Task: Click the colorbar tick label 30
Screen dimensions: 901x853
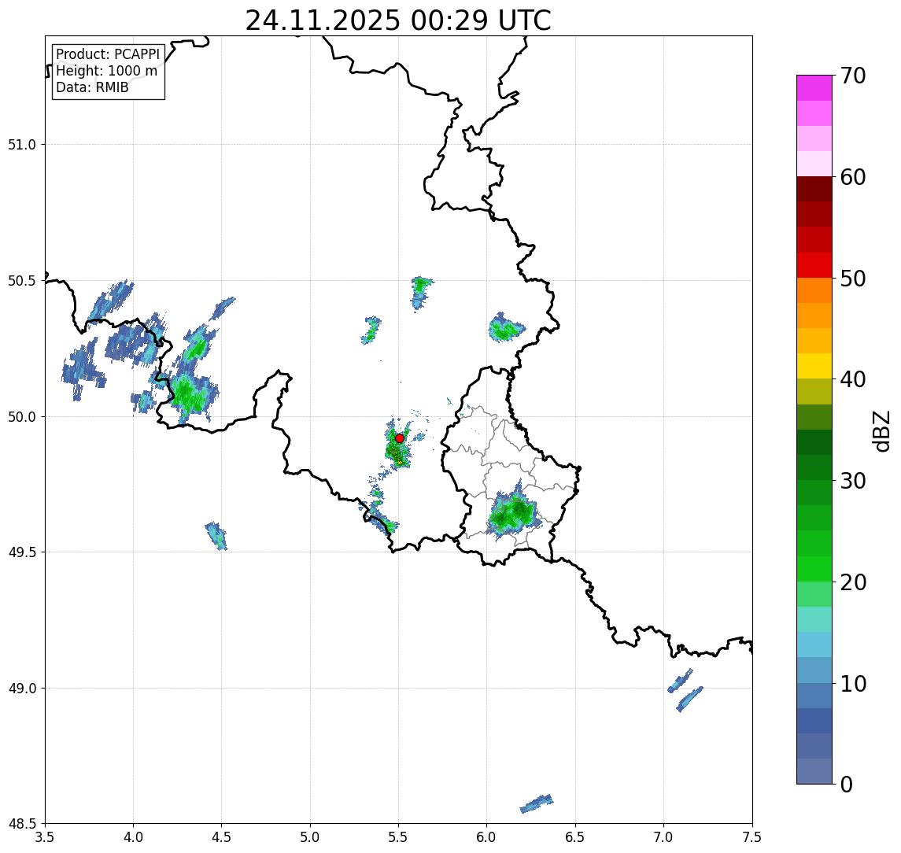Action: click(x=853, y=481)
